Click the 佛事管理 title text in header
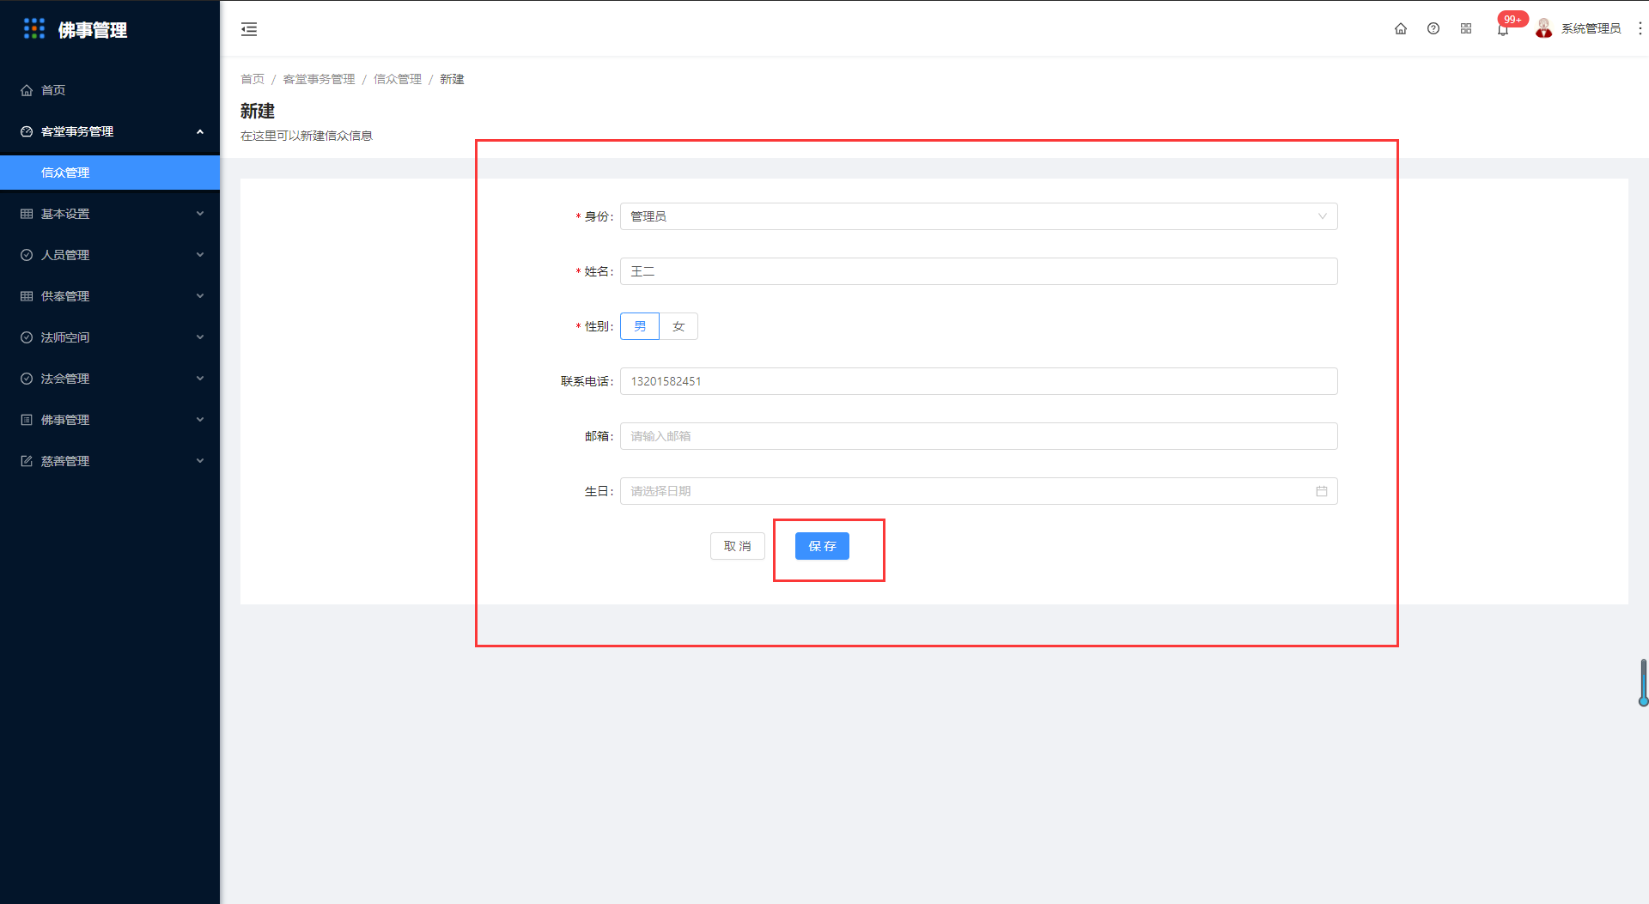Image resolution: width=1649 pixels, height=904 pixels. point(93,30)
